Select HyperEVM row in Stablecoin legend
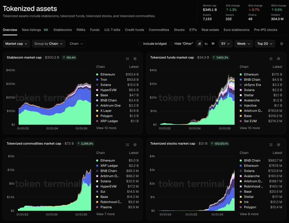This screenshot has height=223, width=289. click(117, 90)
